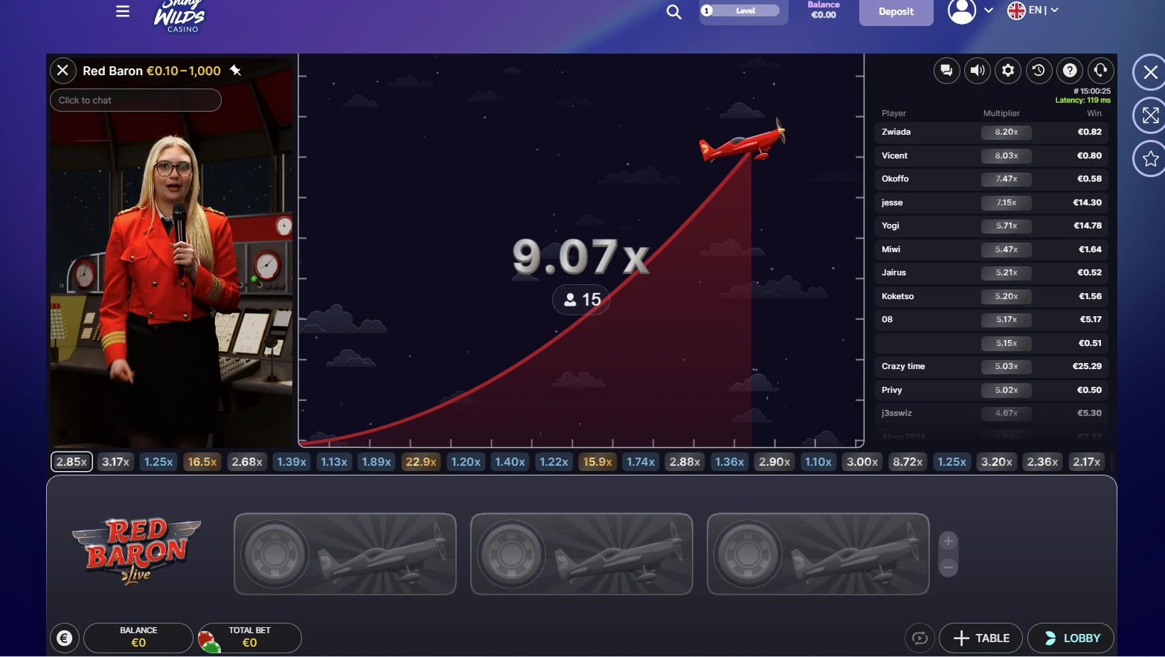Open the search magnifier in the header
Screen dimensions: 1165x657
(x=673, y=13)
